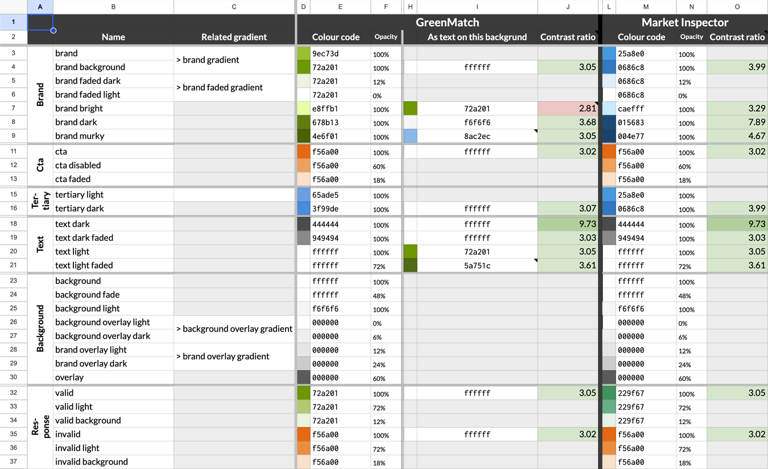Select row header 18
Viewport: 768px width, 469px height.
point(14,224)
